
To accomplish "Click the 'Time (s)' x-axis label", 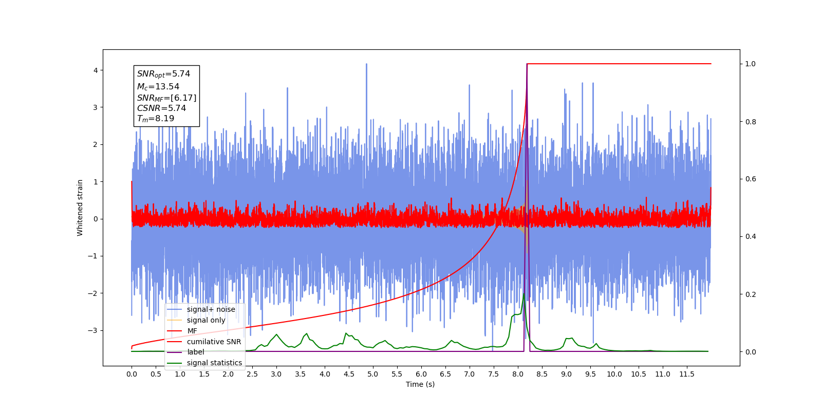I will tap(420, 384).
